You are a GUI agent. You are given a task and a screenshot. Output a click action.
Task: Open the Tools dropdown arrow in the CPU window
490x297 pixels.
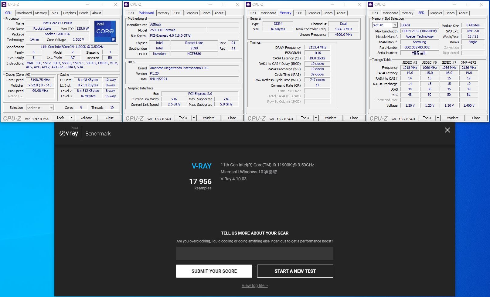[71, 118]
